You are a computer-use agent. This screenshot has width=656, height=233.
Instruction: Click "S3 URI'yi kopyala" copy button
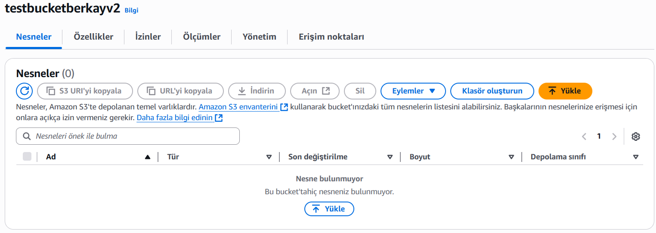coord(85,91)
